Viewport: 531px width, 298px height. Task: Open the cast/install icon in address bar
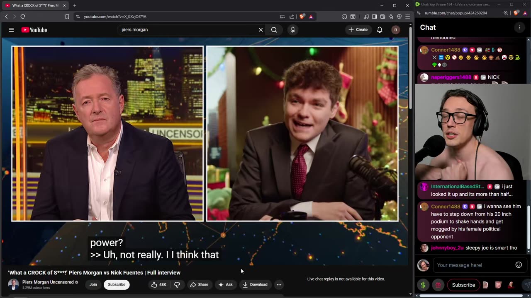click(283, 17)
